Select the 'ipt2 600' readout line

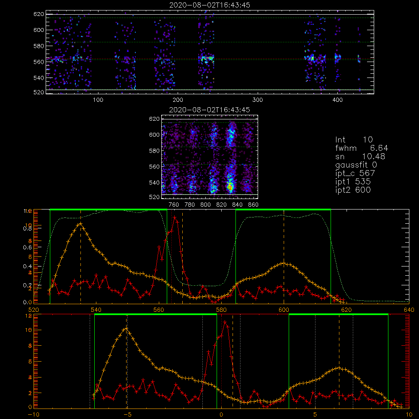click(353, 190)
